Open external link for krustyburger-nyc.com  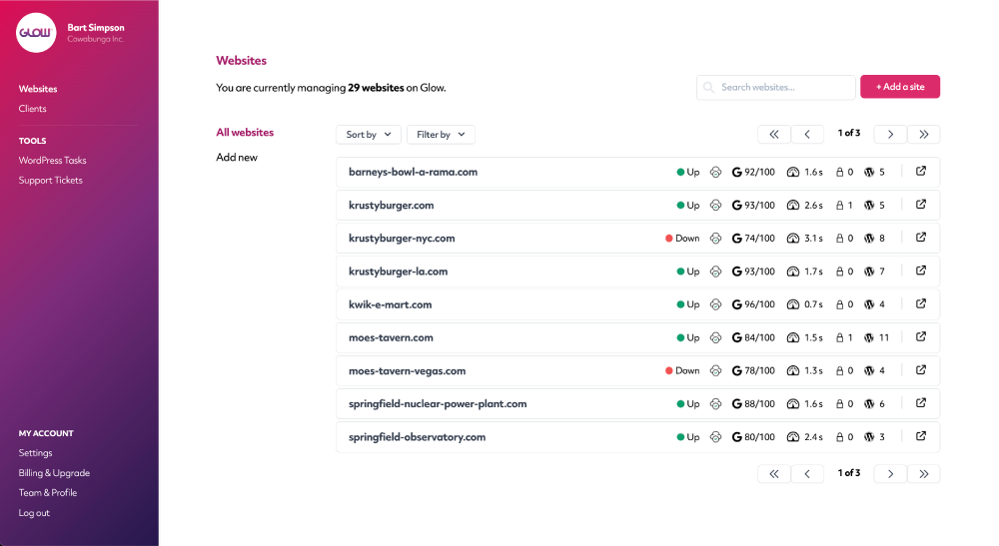[921, 238]
